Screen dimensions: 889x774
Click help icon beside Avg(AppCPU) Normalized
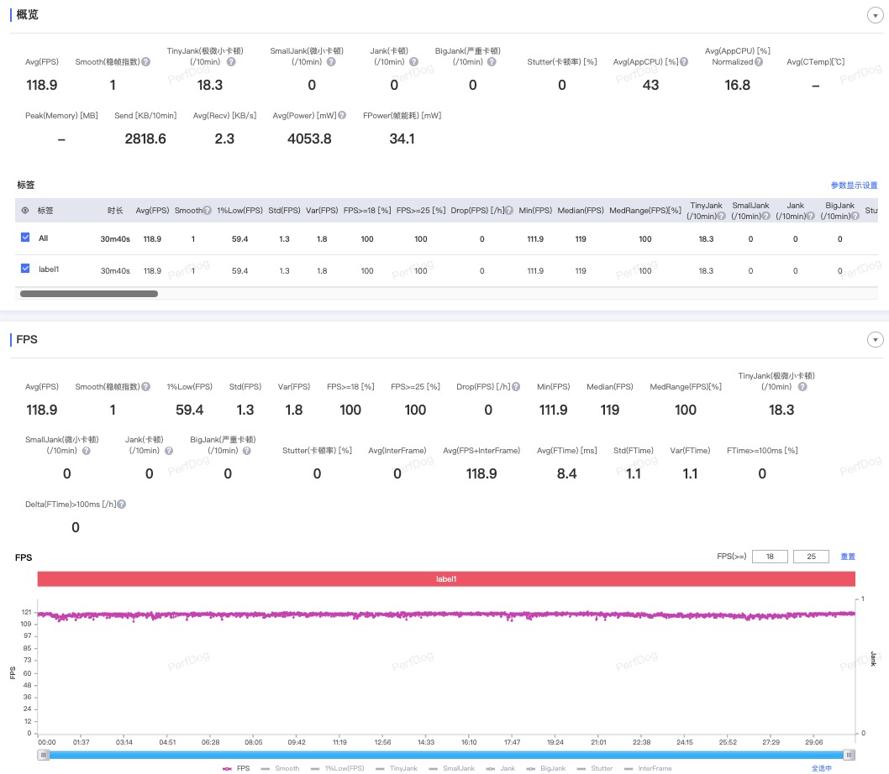pyautogui.click(x=759, y=62)
